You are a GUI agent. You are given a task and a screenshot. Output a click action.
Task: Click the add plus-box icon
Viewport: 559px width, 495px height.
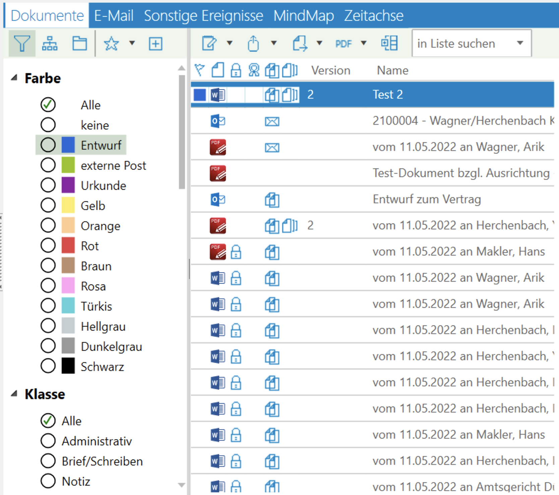(x=156, y=44)
